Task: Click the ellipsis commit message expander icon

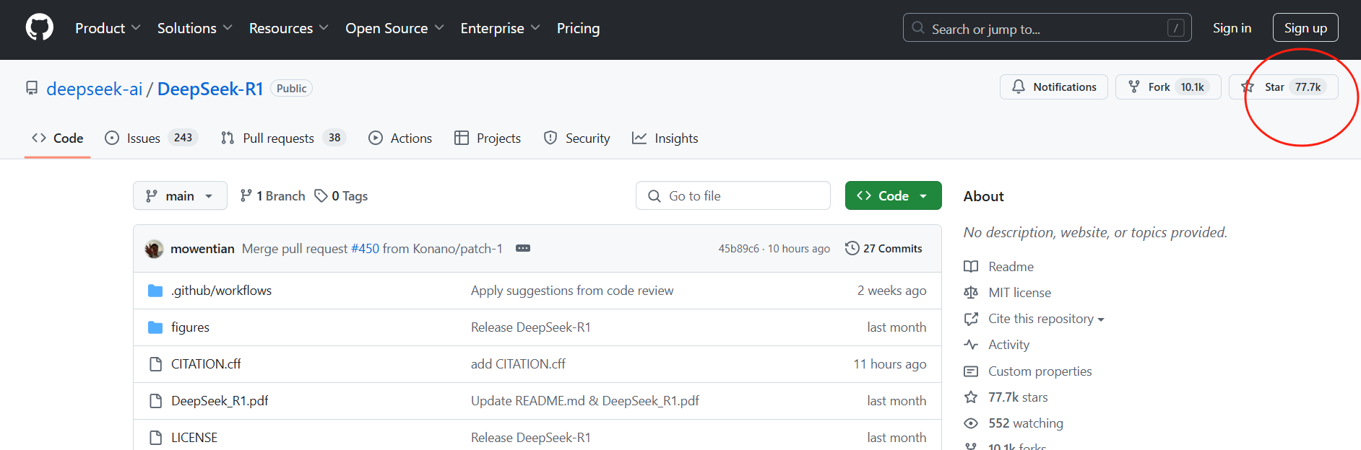Action: click(523, 248)
